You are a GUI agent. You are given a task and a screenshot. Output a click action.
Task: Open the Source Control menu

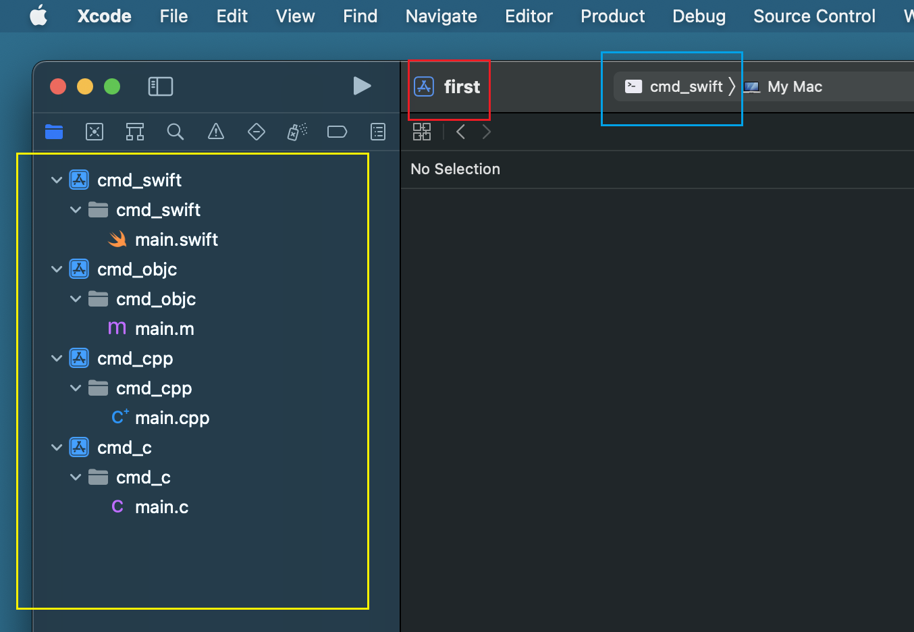814,16
